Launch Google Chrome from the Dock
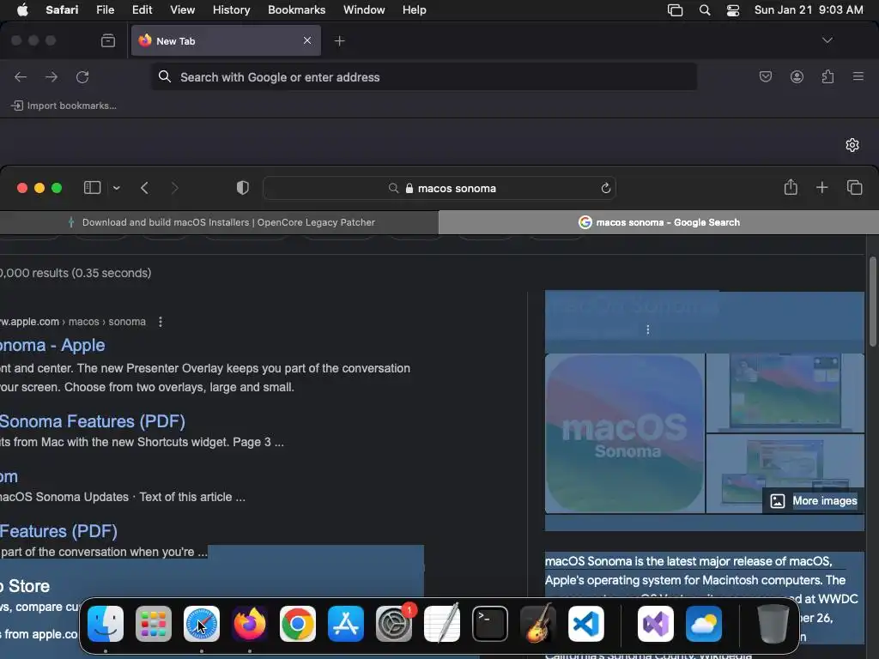This screenshot has width=879, height=659. click(x=298, y=624)
